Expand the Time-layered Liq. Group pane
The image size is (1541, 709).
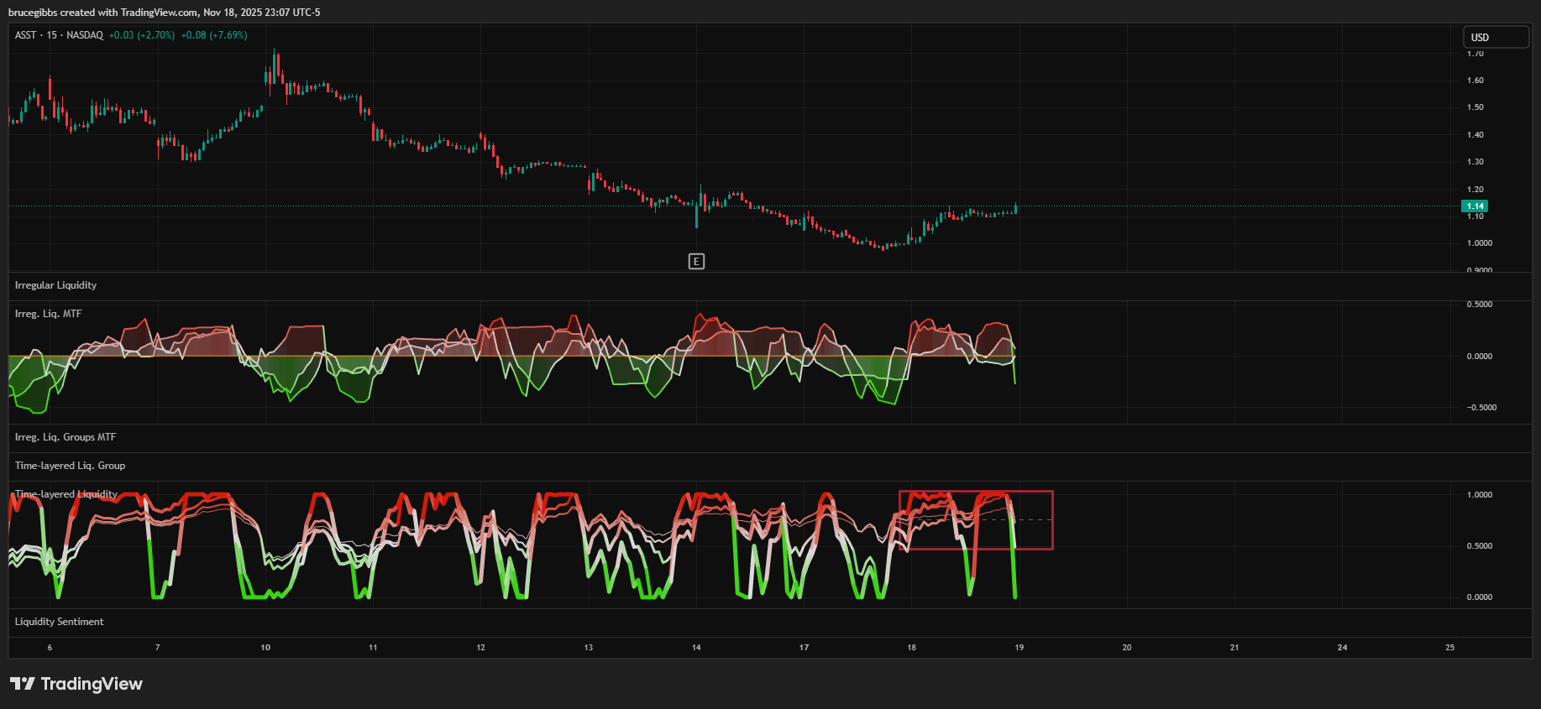(70, 466)
